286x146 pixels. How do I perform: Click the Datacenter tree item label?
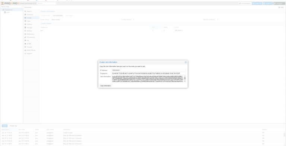click(9, 10)
